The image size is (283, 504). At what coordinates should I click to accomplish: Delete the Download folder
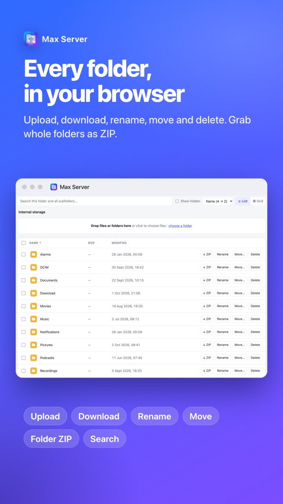255,293
